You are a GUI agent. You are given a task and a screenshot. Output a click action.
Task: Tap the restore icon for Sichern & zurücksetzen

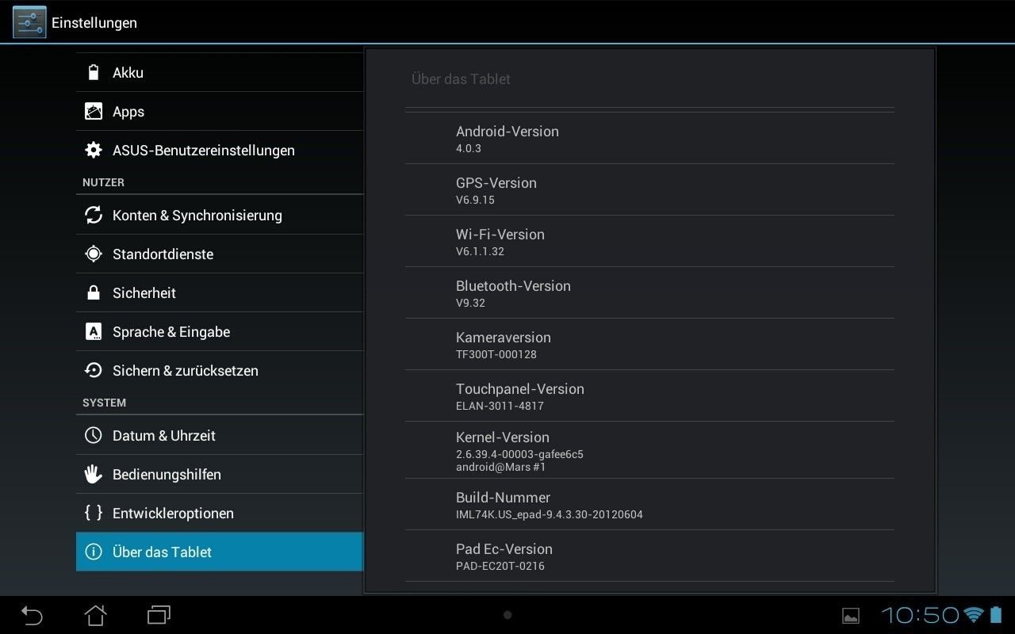pyautogui.click(x=94, y=370)
